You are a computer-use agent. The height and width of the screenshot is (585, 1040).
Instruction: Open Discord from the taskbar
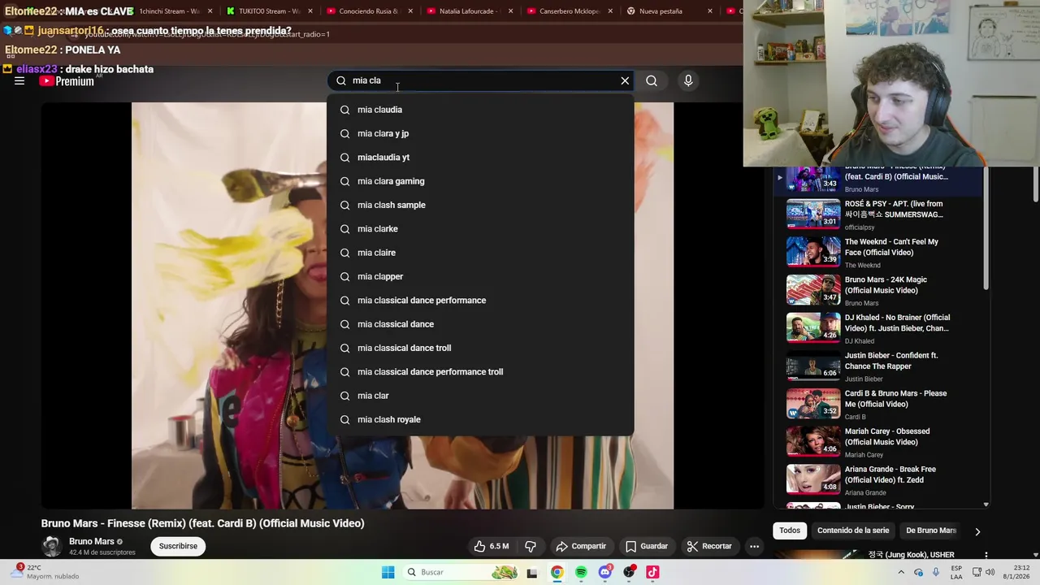[604, 573]
